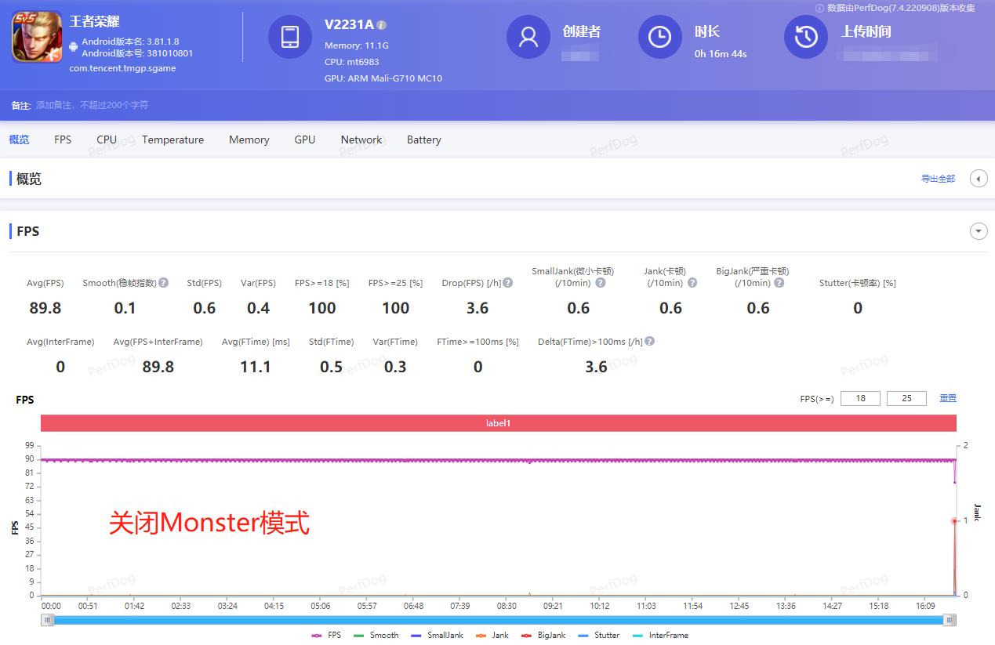Collapse the FPS panel with its chevron
This screenshot has width=995, height=645.
979,230
